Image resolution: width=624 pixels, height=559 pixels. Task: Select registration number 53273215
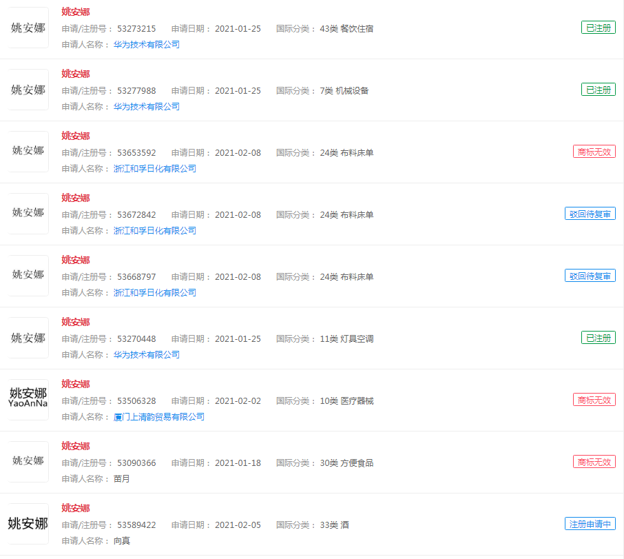click(x=136, y=29)
